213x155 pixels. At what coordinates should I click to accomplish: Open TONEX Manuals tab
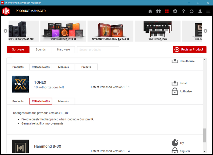pos(63,101)
